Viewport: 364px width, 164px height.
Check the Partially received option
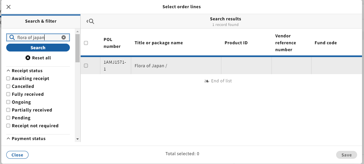(x=8, y=110)
